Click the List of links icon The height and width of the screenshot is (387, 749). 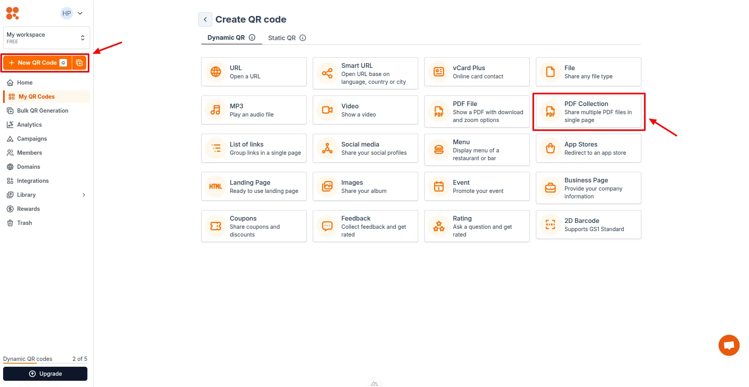click(216, 148)
